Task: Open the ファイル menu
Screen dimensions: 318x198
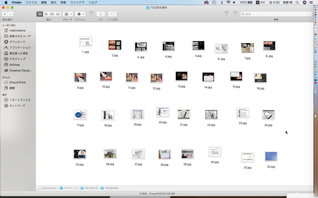Action: (31, 2)
